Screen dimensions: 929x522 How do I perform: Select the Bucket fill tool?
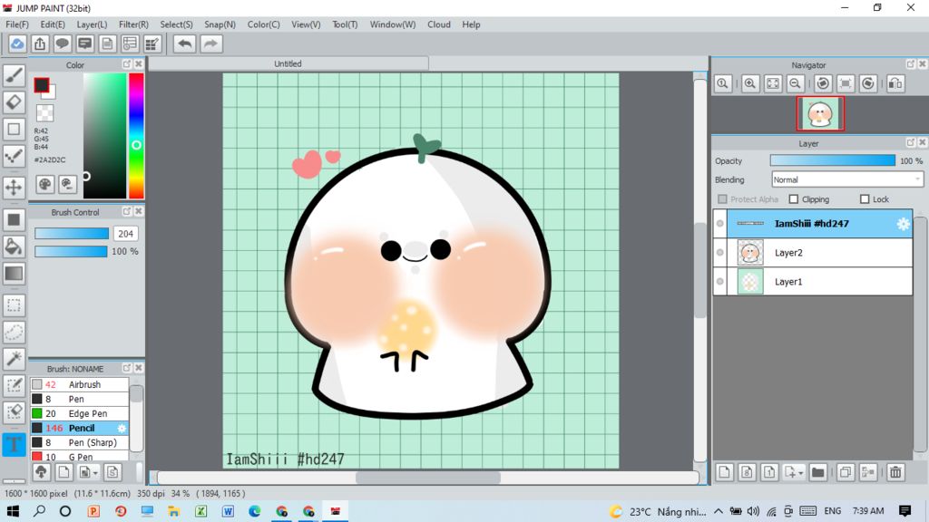point(14,246)
